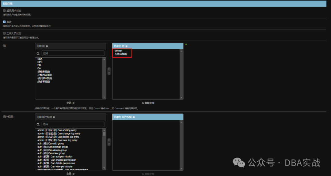Click chosen permissions list scroll-down arrow
Screen dimensions: 331x176
(x=181, y=168)
